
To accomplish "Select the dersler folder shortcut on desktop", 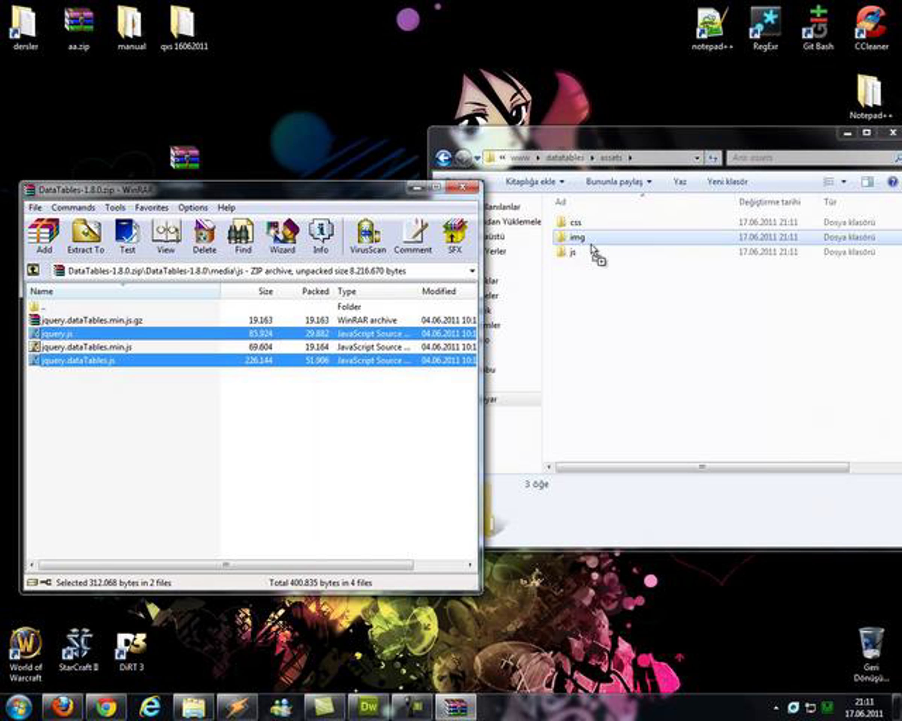I will click(x=25, y=29).
